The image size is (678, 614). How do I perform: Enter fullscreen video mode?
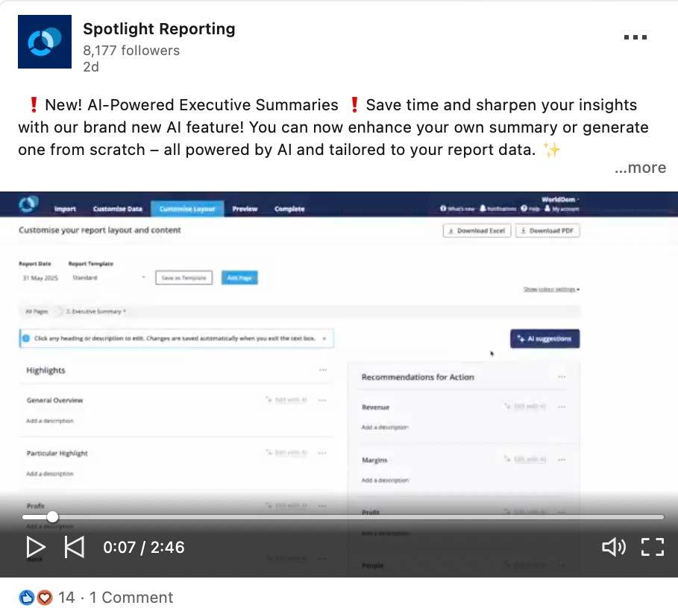click(x=653, y=547)
